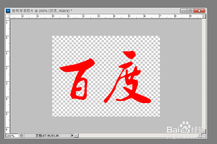Click the horizontal scrollbar left arrow
Screen dimensions: 217x144
point(76,136)
